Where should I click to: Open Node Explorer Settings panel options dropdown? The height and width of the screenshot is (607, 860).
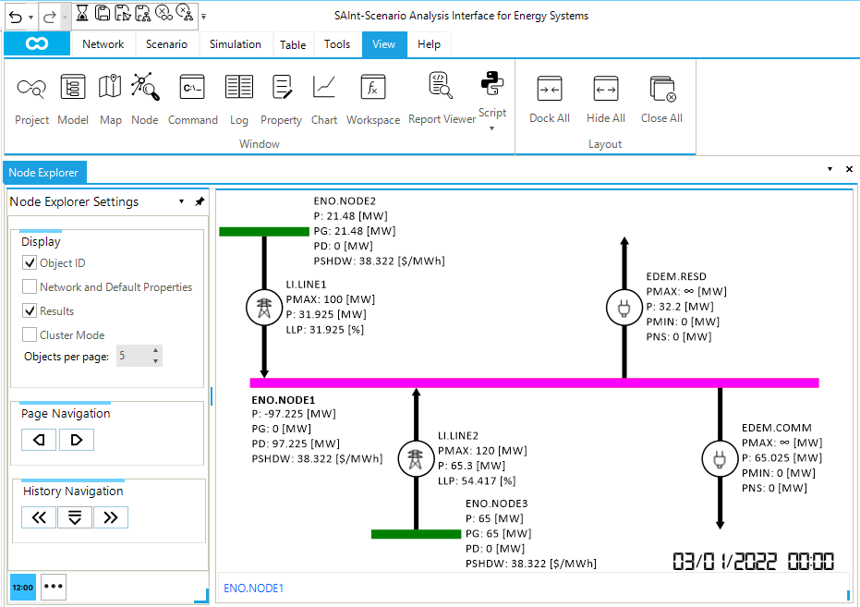[182, 201]
